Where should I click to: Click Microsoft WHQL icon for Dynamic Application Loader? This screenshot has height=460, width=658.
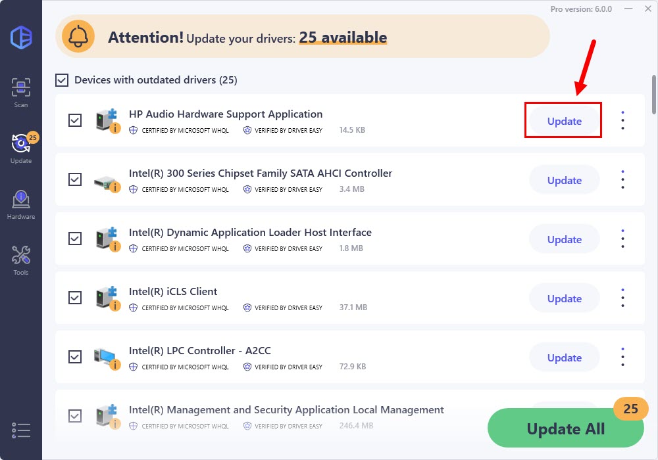click(133, 248)
